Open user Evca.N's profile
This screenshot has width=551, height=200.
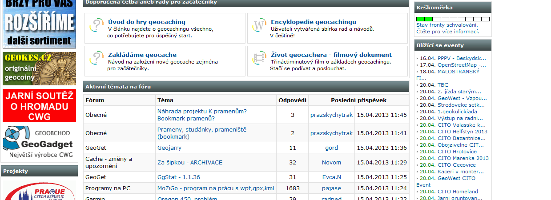pyautogui.click(x=331, y=177)
